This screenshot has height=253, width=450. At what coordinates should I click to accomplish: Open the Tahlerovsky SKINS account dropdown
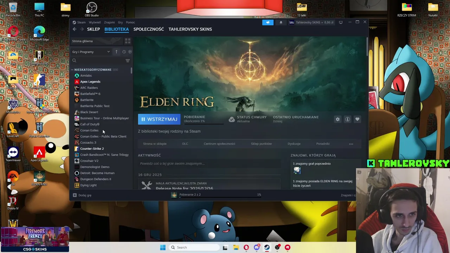[x=311, y=22]
